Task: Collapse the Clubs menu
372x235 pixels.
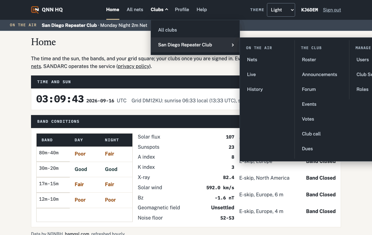Action: click(x=159, y=10)
